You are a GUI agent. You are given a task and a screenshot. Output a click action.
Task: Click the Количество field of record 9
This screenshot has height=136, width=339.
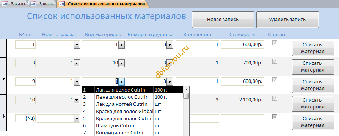(x=198, y=82)
